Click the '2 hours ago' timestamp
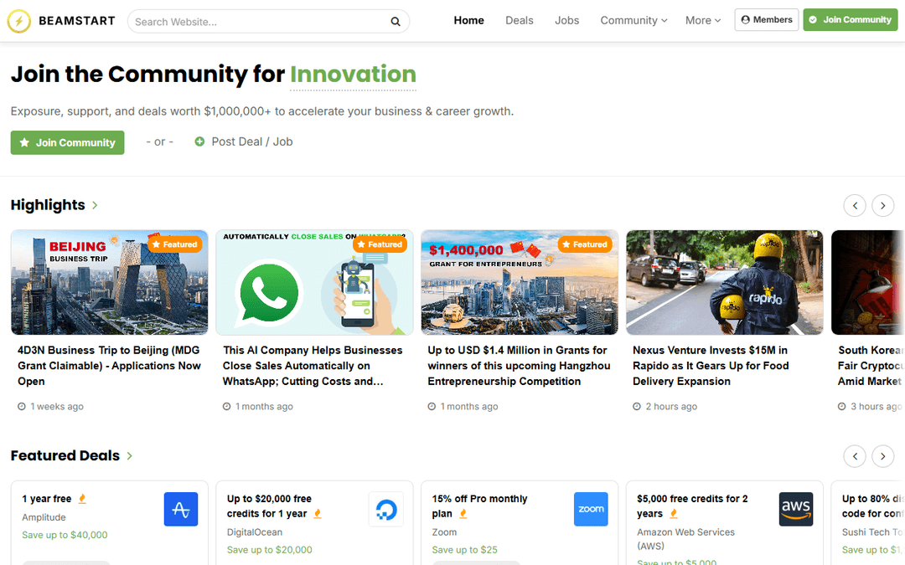This screenshot has width=905, height=565. coord(671,407)
